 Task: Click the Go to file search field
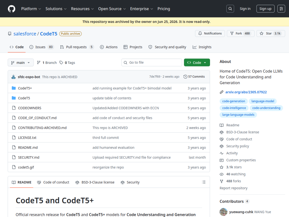pyautogui.click(x=152, y=62)
